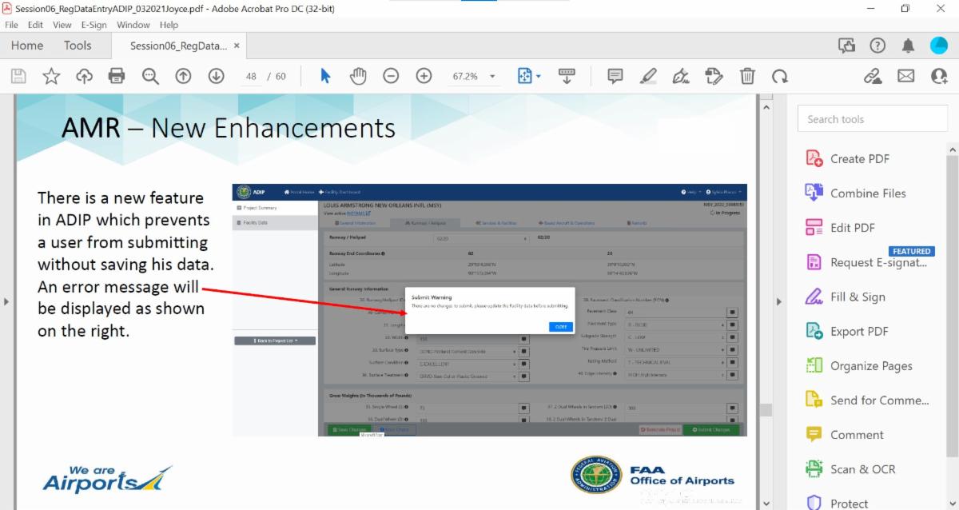The image size is (959, 510).
Task: Open account profile avatar
Action: tap(939, 46)
